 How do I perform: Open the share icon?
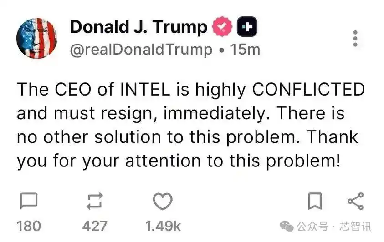(356, 201)
